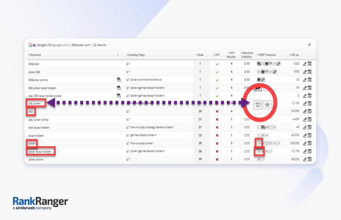Open SERP snapshot icon for play 888 texas holdem poker
Image resolution: width=341 pixels, height=220 pixels.
point(309,96)
